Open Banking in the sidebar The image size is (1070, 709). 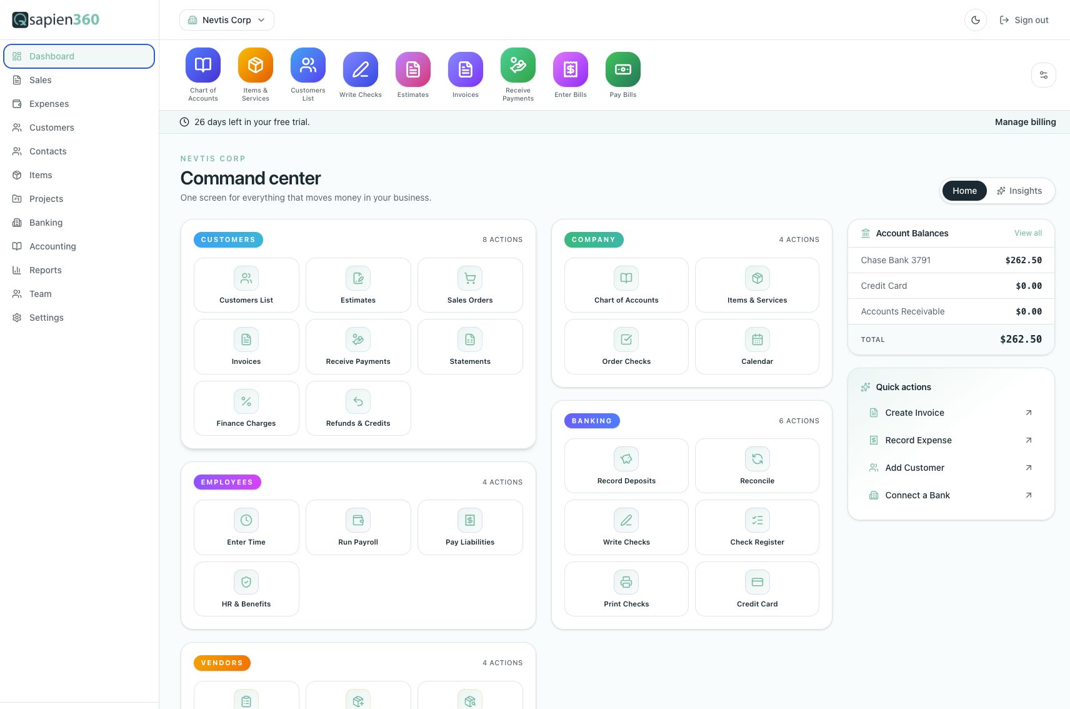[x=79, y=223]
